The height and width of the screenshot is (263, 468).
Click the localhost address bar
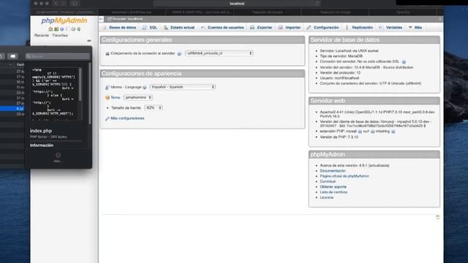(x=237, y=3)
